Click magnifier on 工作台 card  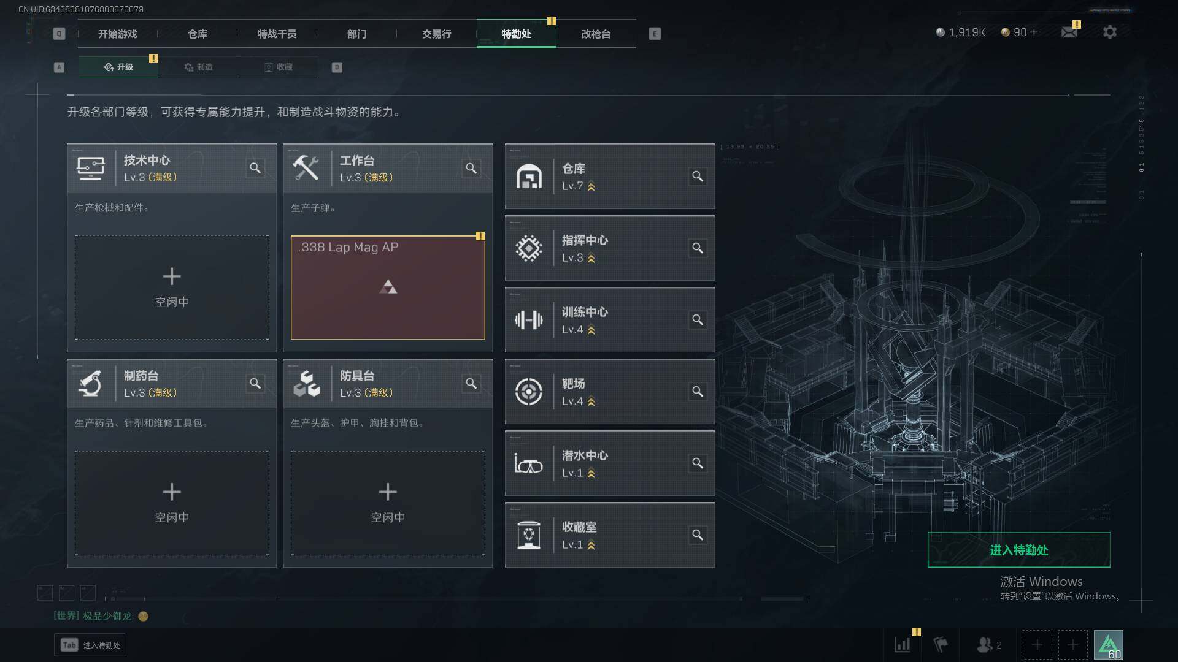471,168
